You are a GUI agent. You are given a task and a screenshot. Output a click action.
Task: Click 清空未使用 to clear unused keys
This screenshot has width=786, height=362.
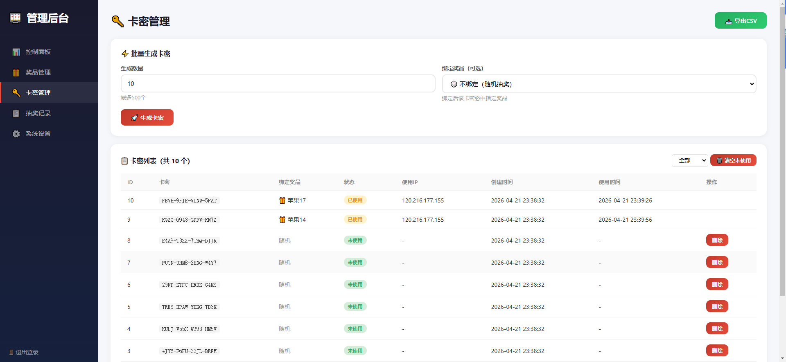point(733,160)
